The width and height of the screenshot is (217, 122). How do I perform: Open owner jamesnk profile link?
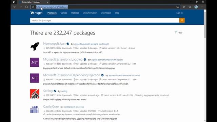[94, 44]
